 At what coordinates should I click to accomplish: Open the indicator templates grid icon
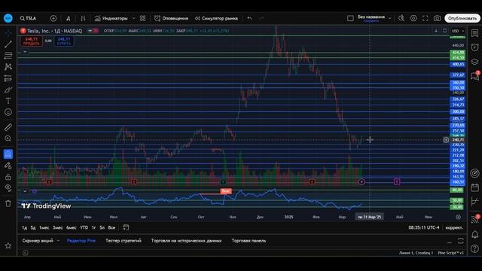(142, 18)
